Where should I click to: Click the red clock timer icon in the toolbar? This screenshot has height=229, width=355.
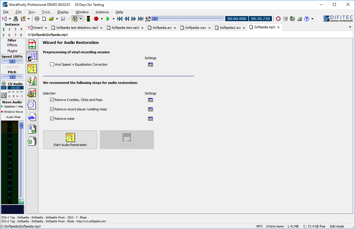point(278,19)
